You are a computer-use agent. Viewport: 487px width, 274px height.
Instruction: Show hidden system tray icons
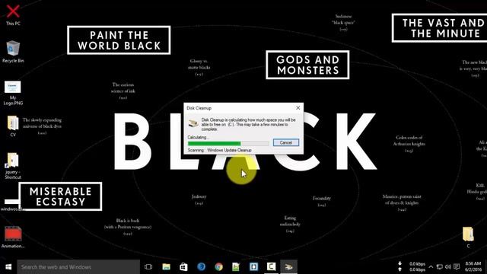coord(431,267)
